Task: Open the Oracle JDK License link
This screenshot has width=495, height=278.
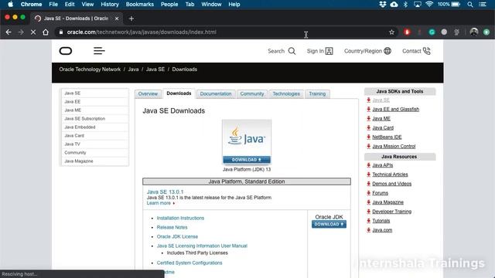Action: click(x=177, y=237)
